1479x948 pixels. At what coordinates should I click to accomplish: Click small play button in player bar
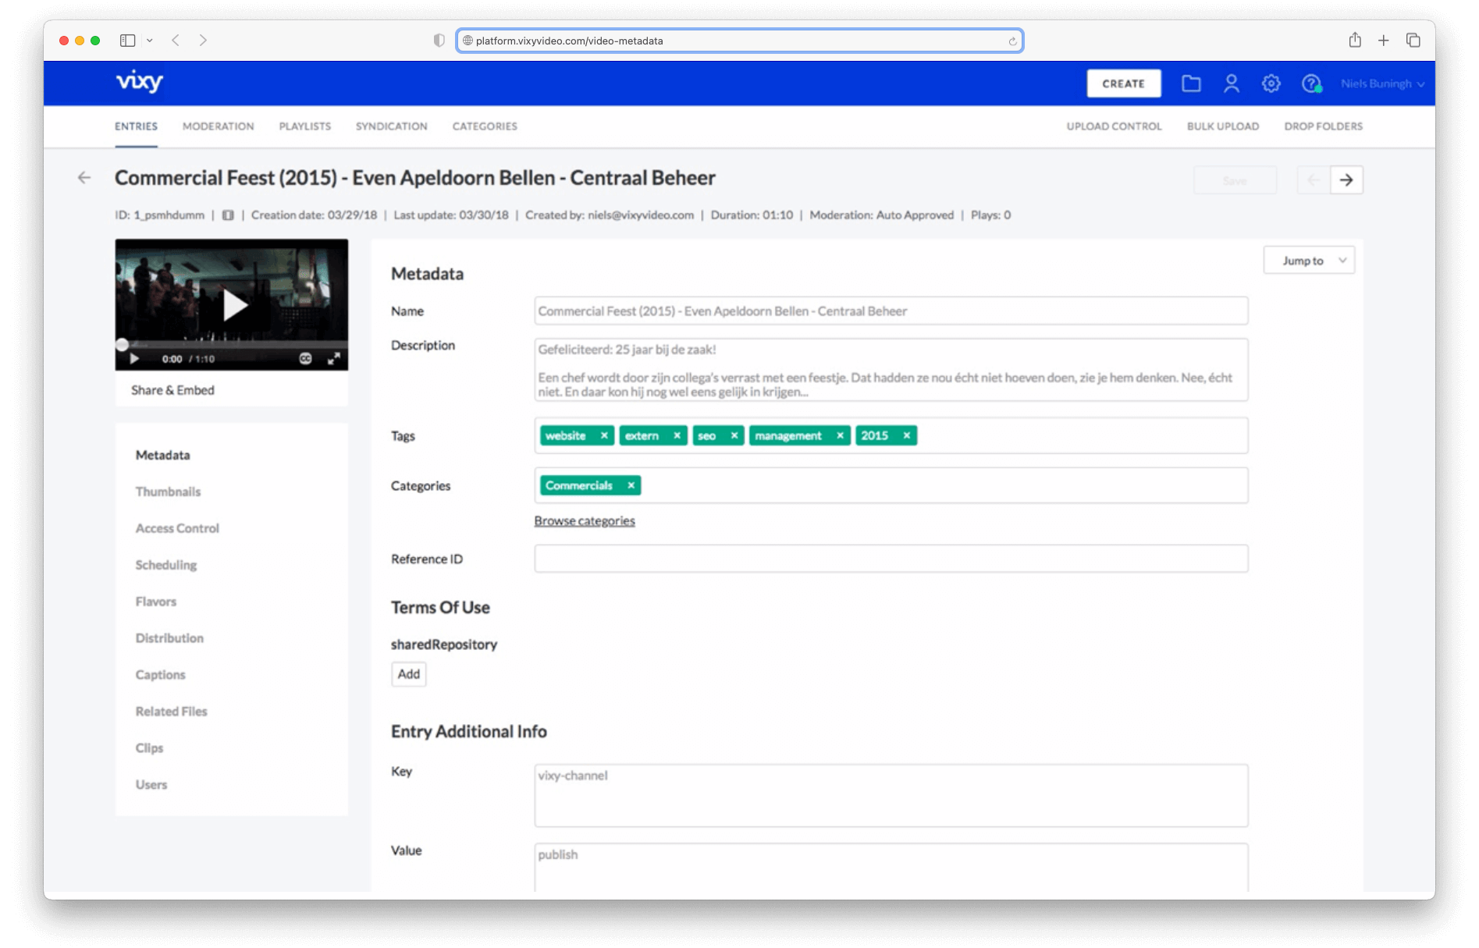[x=134, y=359]
